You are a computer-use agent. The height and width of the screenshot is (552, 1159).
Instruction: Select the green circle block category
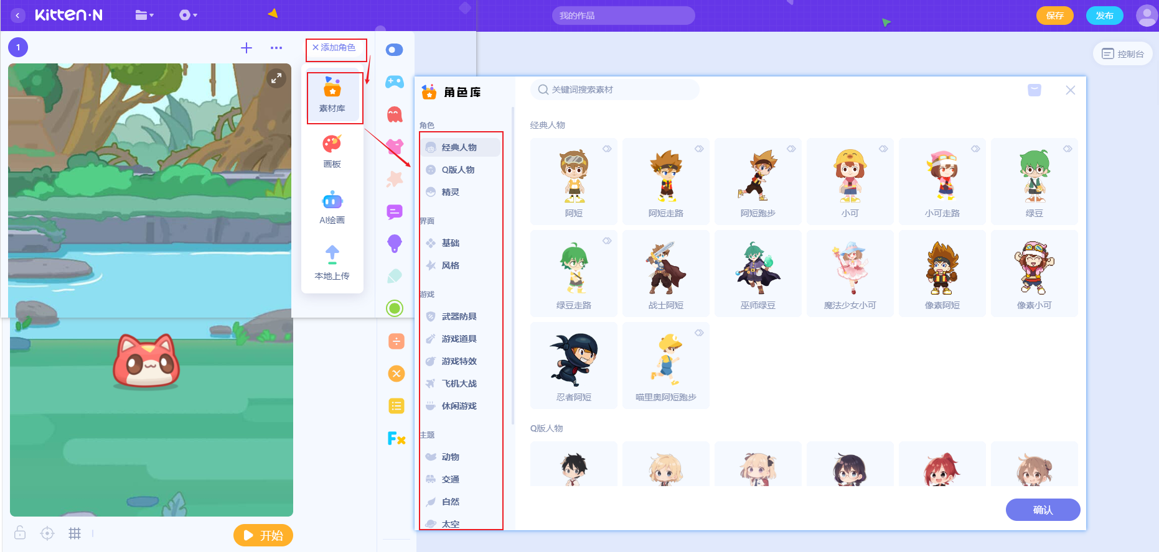[395, 308]
